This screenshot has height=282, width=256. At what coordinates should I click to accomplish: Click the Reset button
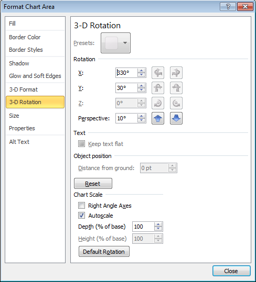click(x=93, y=184)
